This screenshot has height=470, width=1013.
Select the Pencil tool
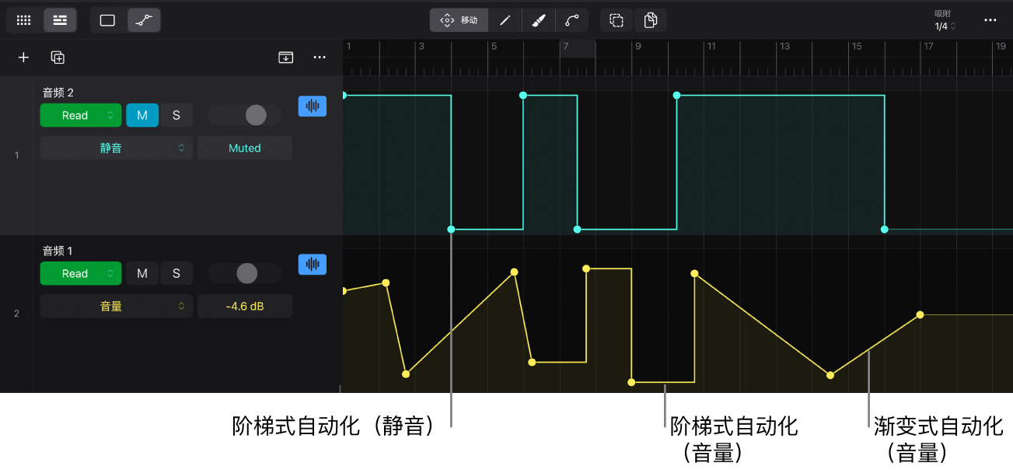click(505, 20)
